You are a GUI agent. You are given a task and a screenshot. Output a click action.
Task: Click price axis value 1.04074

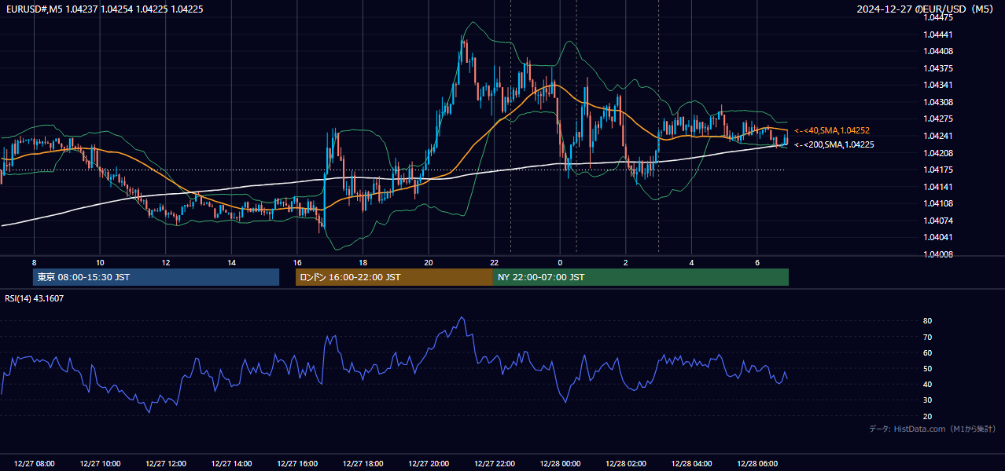pos(938,221)
